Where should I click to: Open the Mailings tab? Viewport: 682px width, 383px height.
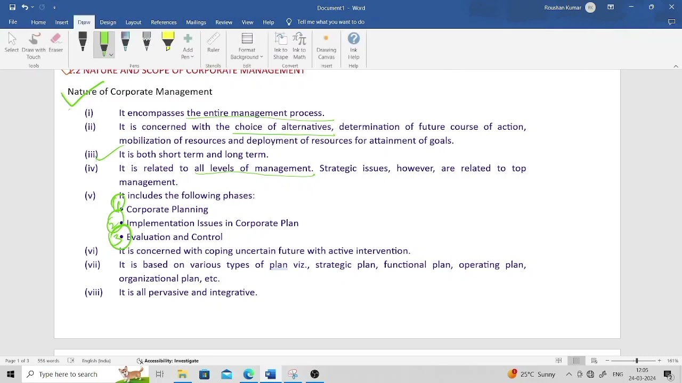coord(196,22)
